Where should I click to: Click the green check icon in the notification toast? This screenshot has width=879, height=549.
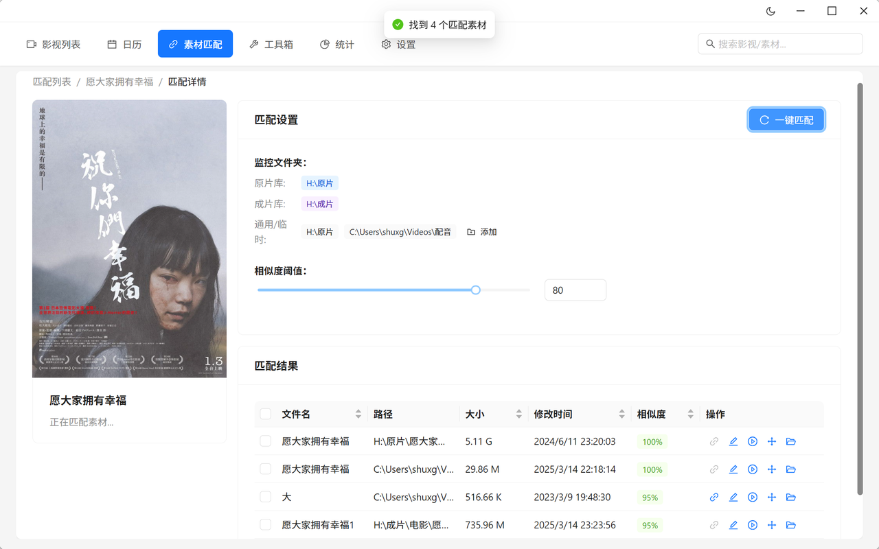pyautogui.click(x=398, y=25)
